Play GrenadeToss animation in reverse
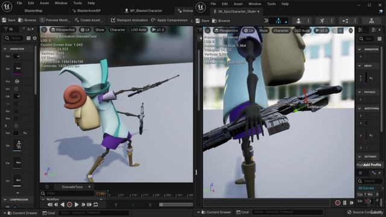386x217 pixels. (x=63, y=204)
